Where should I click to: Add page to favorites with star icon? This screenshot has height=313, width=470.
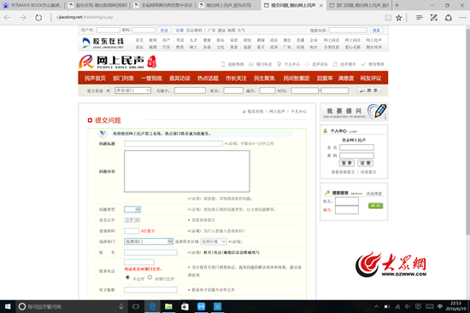[399, 18]
